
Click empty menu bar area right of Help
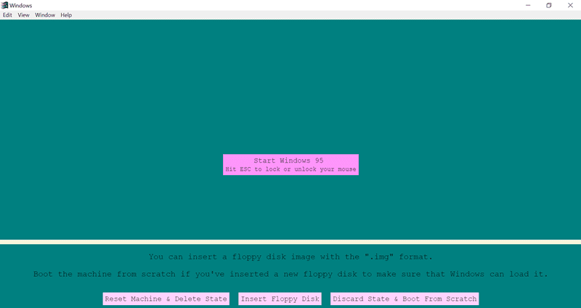(x=290, y=15)
